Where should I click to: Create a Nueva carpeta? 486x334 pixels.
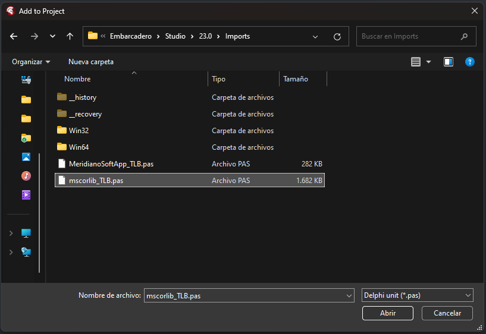91,62
